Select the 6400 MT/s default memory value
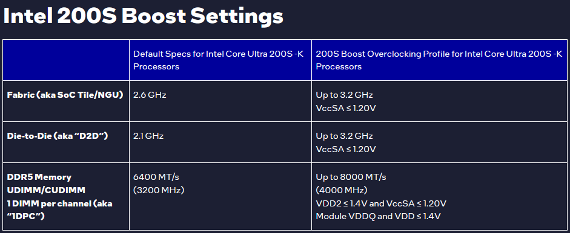Screen dimensions: 570x233 [x=156, y=177]
